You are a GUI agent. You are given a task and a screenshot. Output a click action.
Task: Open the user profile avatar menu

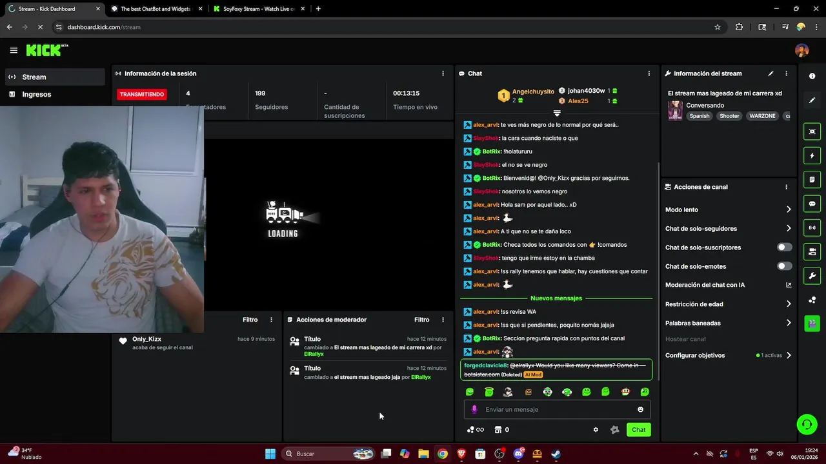[x=801, y=50]
